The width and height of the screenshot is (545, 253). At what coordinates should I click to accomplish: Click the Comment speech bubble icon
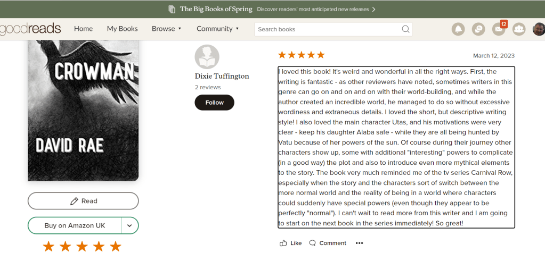point(313,243)
